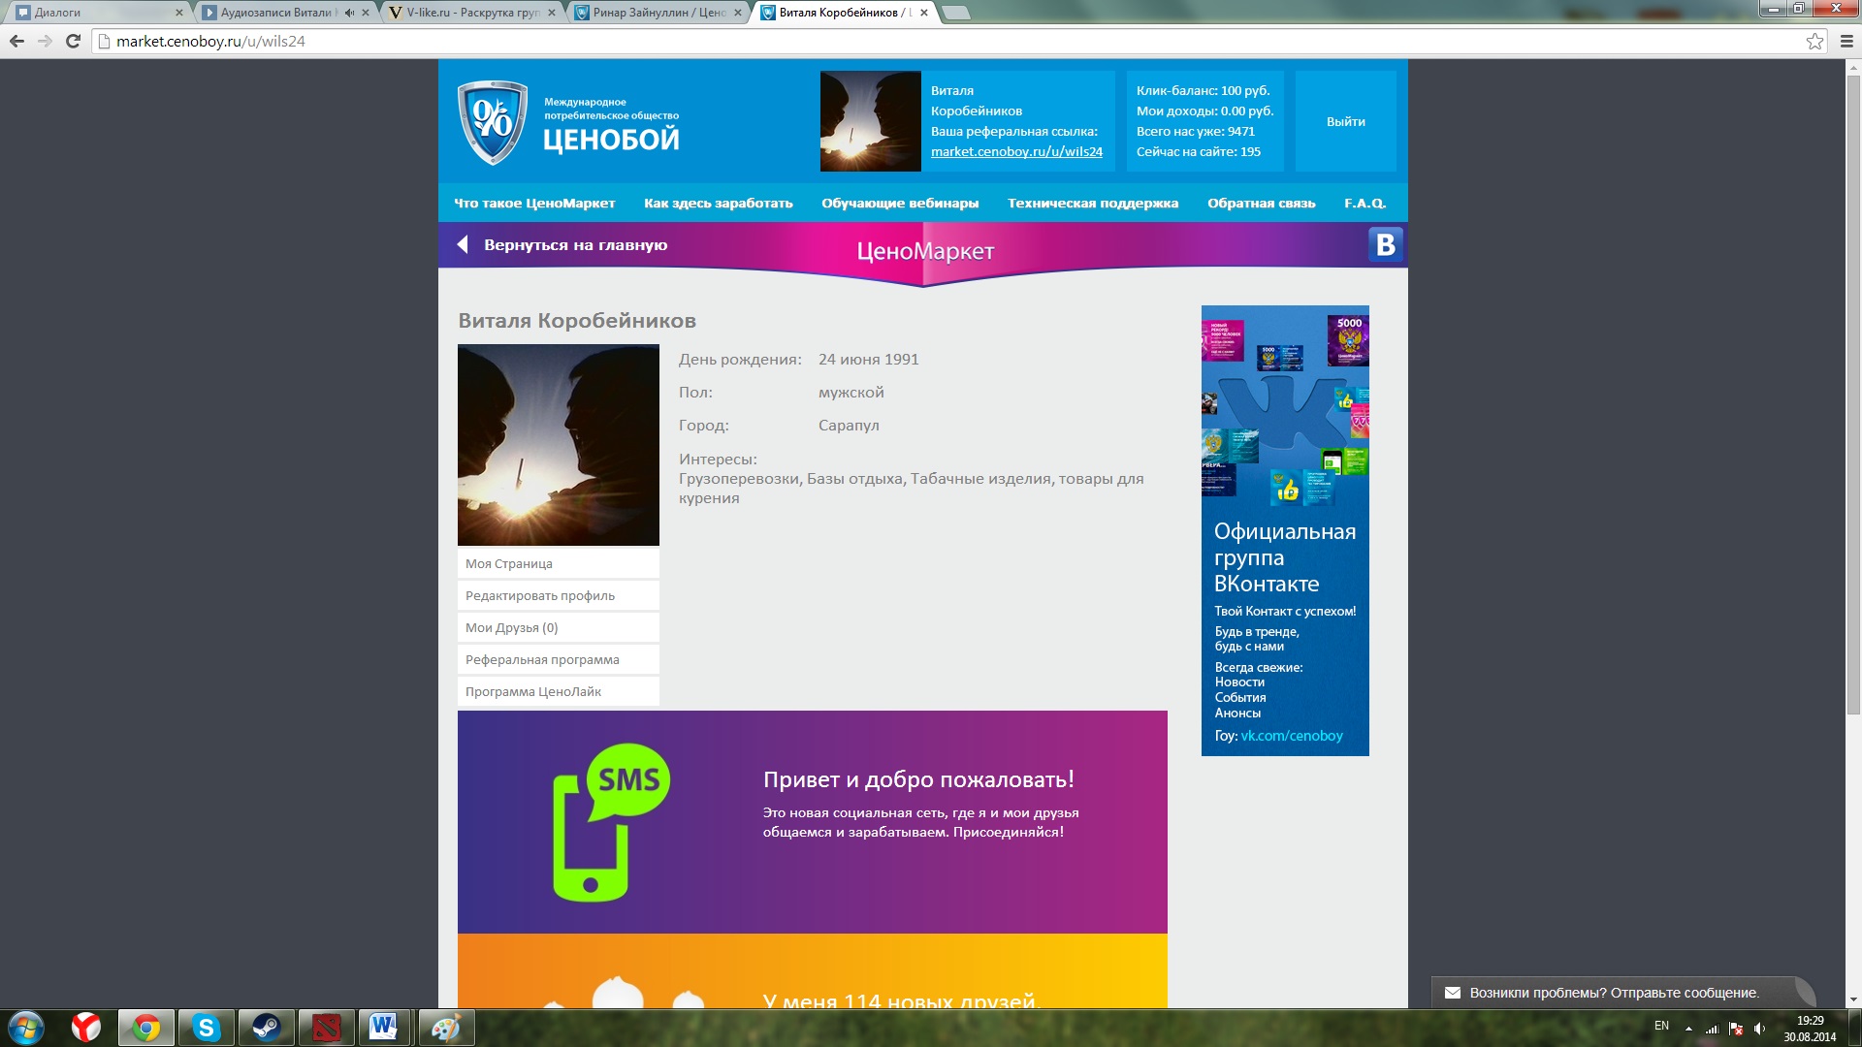Open 'Техническая поддержка' menu item
This screenshot has height=1047, width=1862.
point(1093,203)
